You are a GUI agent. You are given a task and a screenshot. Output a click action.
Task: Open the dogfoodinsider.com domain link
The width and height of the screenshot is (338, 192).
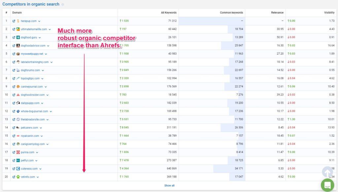(x=33, y=95)
